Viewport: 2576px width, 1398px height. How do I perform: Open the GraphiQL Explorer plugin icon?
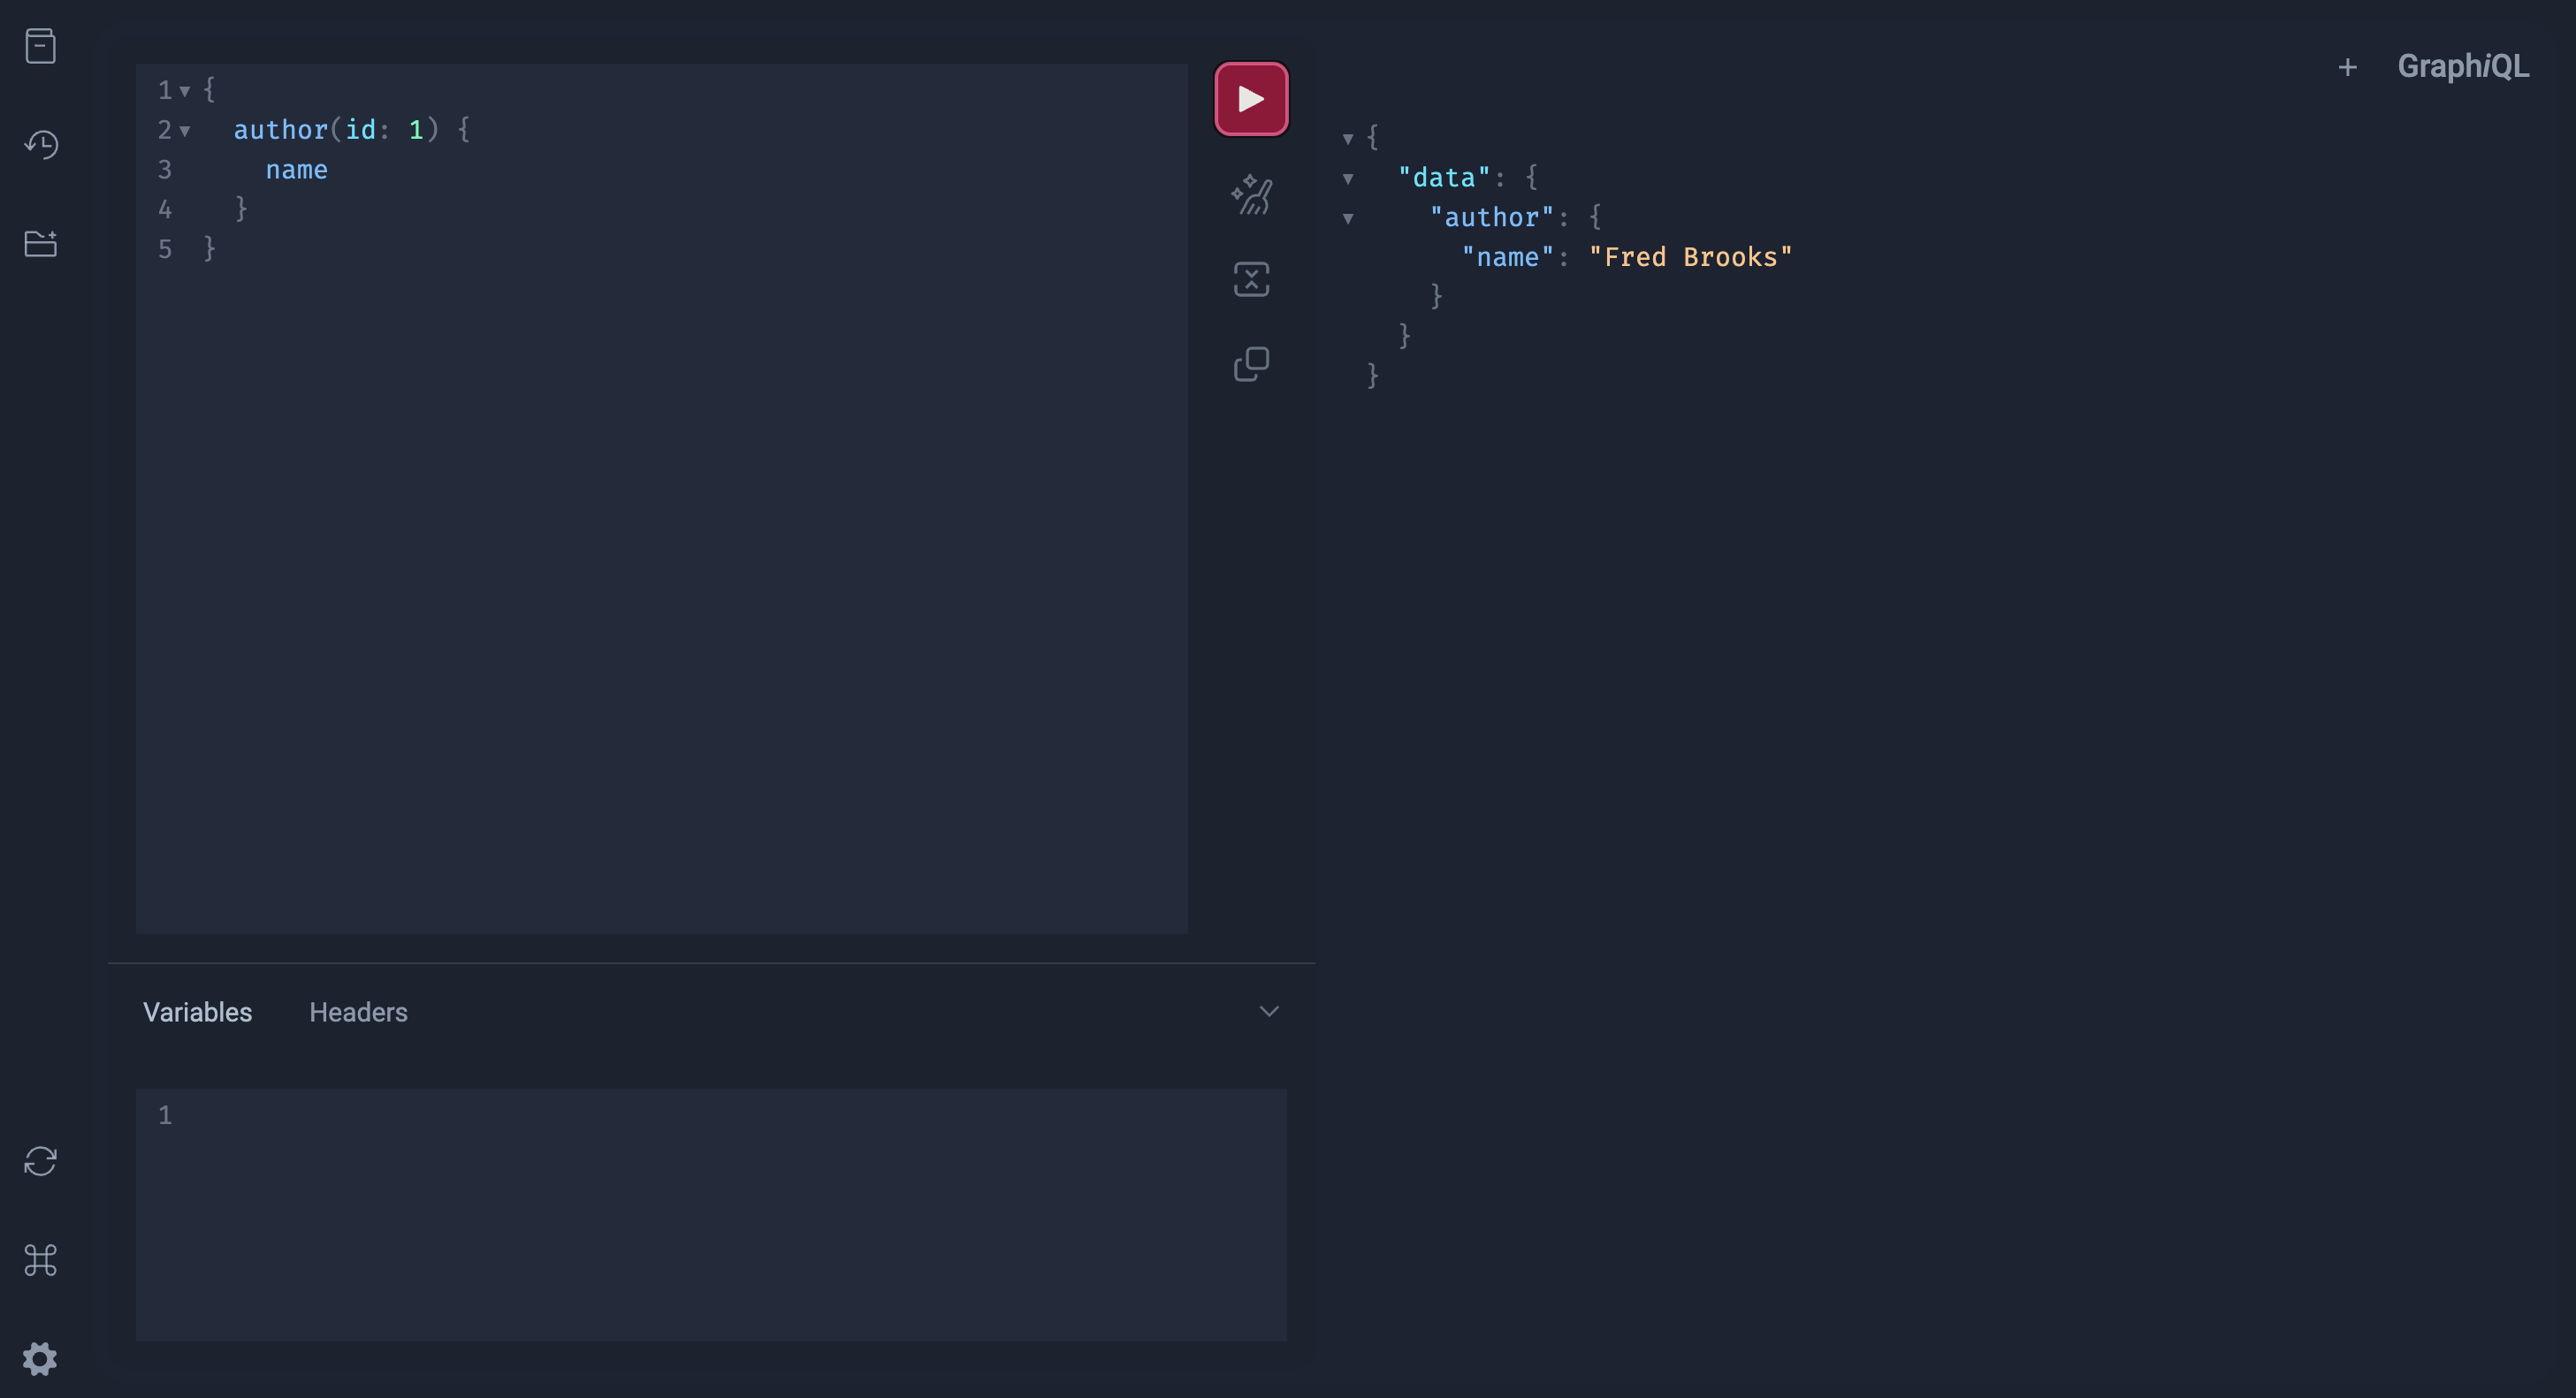pos(40,244)
